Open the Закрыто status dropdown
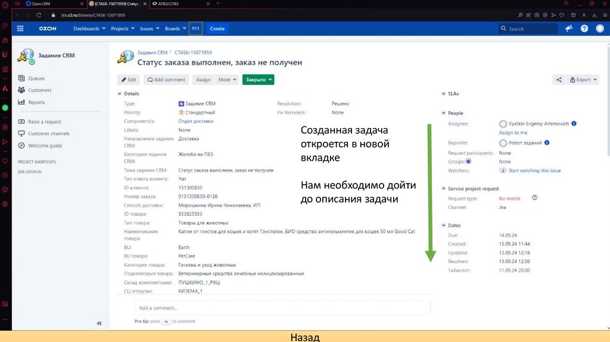The height and width of the screenshot is (342, 610). 259,80
